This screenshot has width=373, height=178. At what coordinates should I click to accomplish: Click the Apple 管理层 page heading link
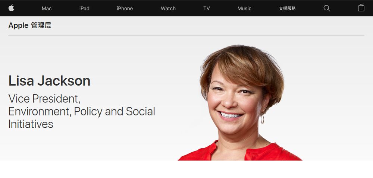click(30, 25)
